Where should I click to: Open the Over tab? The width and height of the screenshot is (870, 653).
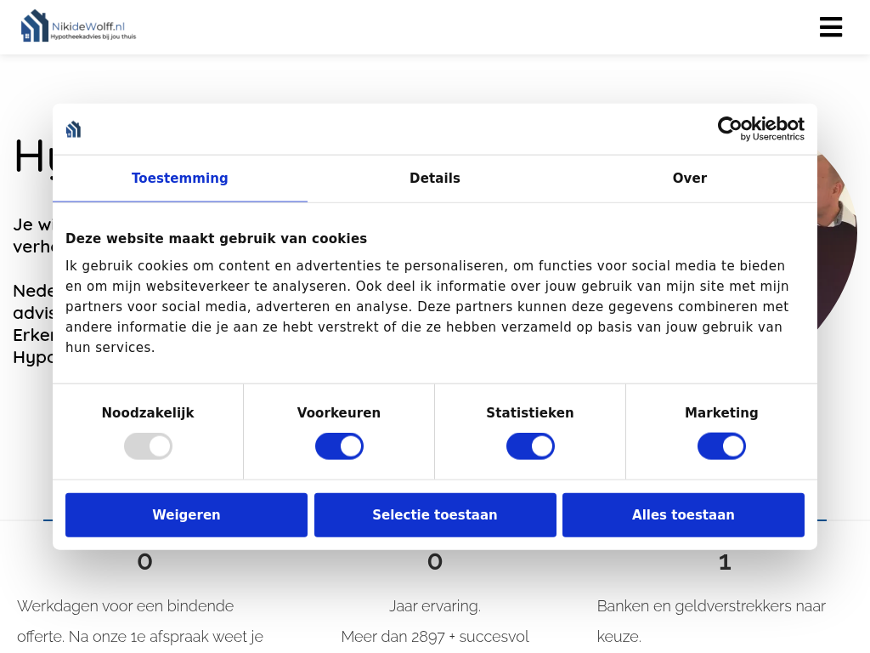tap(689, 179)
